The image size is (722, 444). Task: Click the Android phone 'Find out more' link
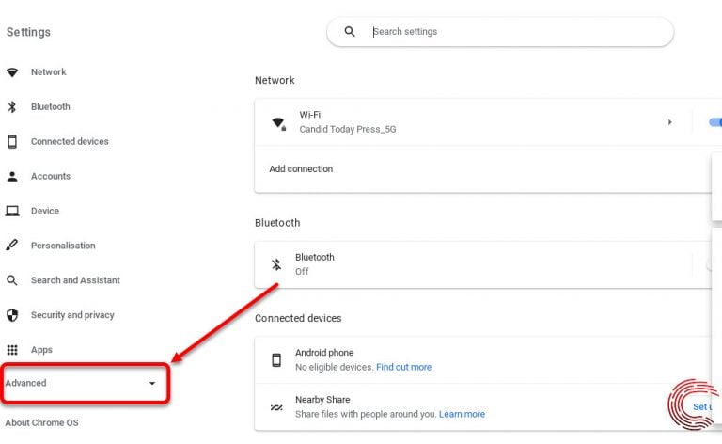(x=403, y=367)
